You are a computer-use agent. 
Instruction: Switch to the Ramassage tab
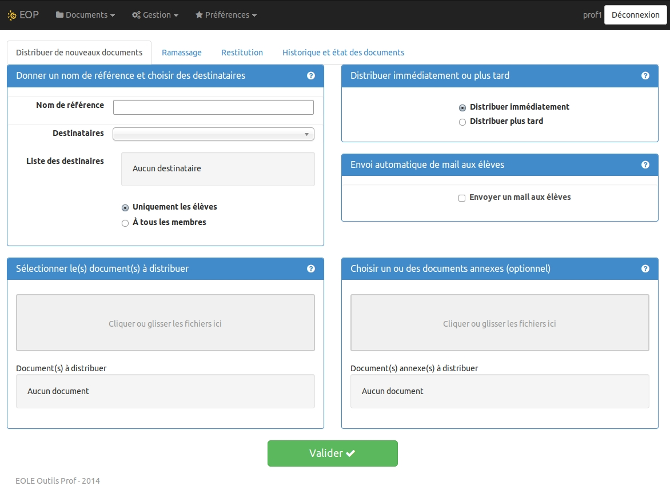[x=182, y=53]
